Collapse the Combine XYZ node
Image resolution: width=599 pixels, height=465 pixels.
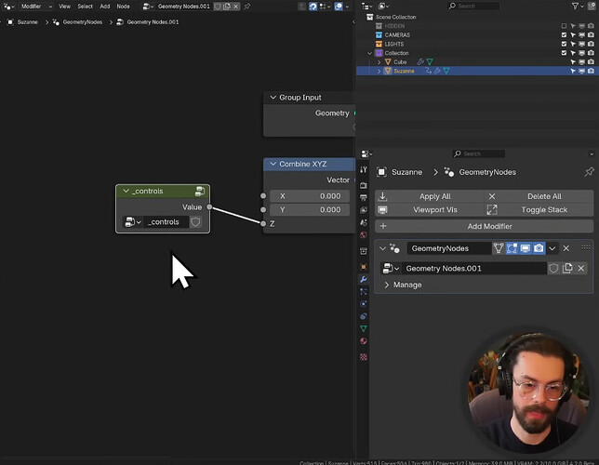(273, 164)
